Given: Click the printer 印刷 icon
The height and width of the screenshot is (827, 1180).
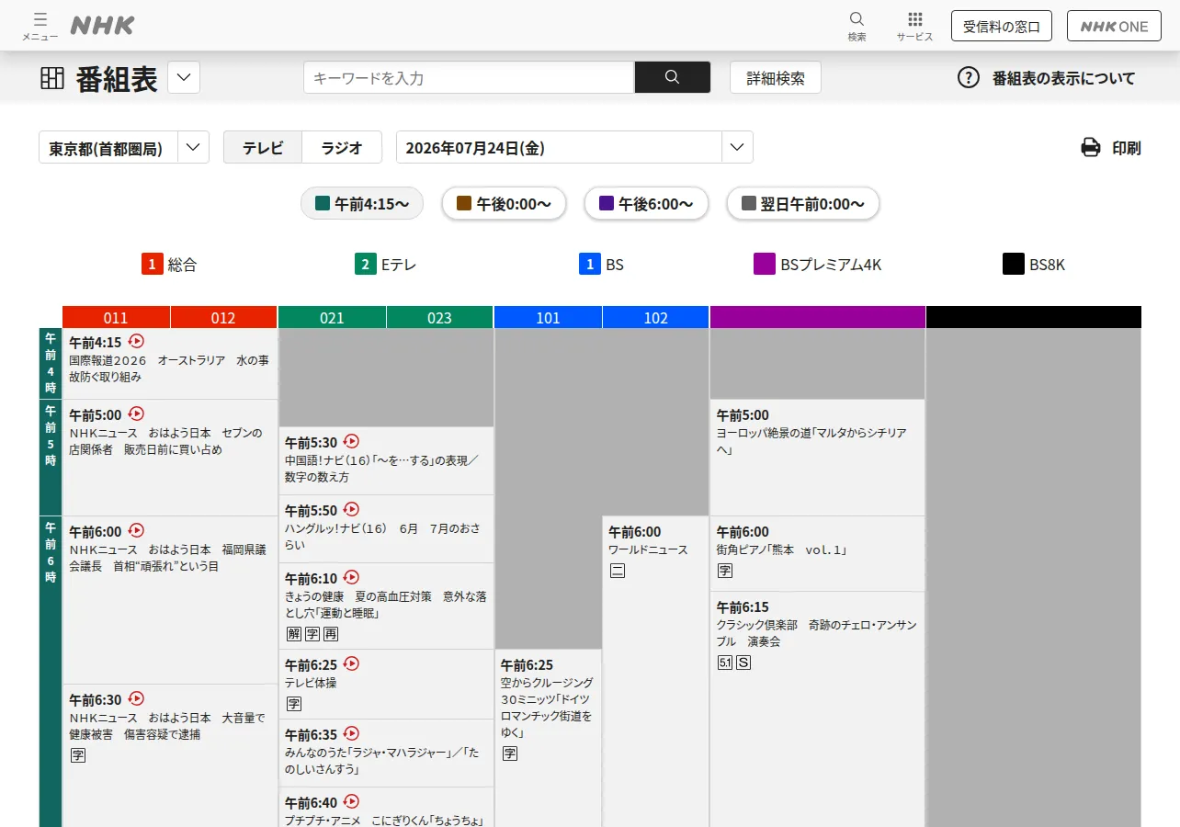Looking at the screenshot, I should tap(1091, 147).
